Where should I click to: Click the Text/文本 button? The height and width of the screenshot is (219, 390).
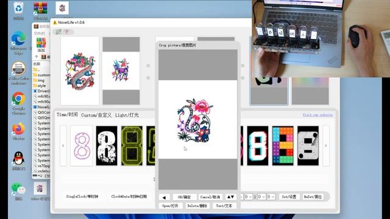(x=224, y=206)
